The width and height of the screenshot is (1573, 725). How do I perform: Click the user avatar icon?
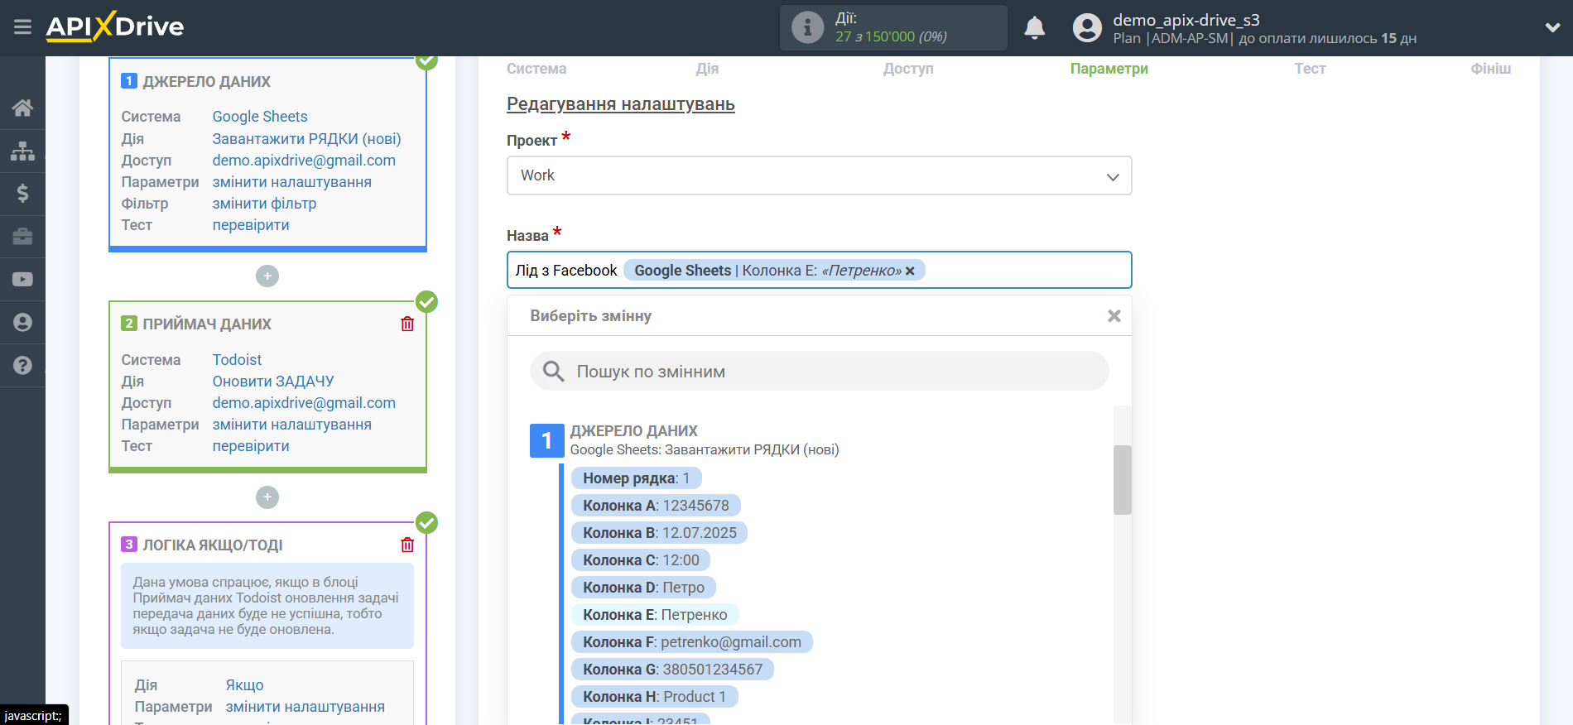[1087, 28]
